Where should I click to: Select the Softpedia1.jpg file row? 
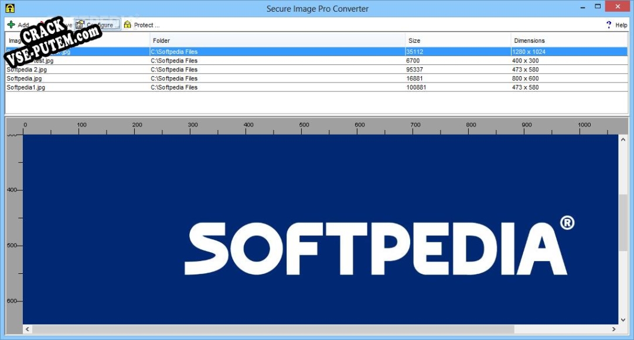316,87
